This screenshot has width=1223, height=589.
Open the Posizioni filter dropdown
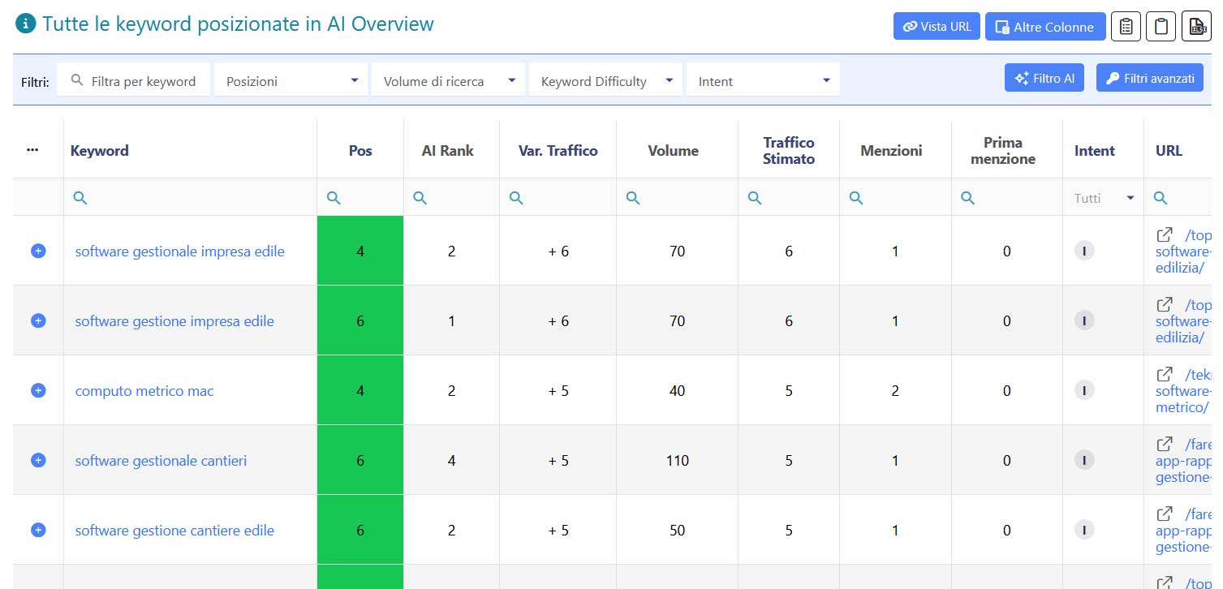pyautogui.click(x=291, y=80)
